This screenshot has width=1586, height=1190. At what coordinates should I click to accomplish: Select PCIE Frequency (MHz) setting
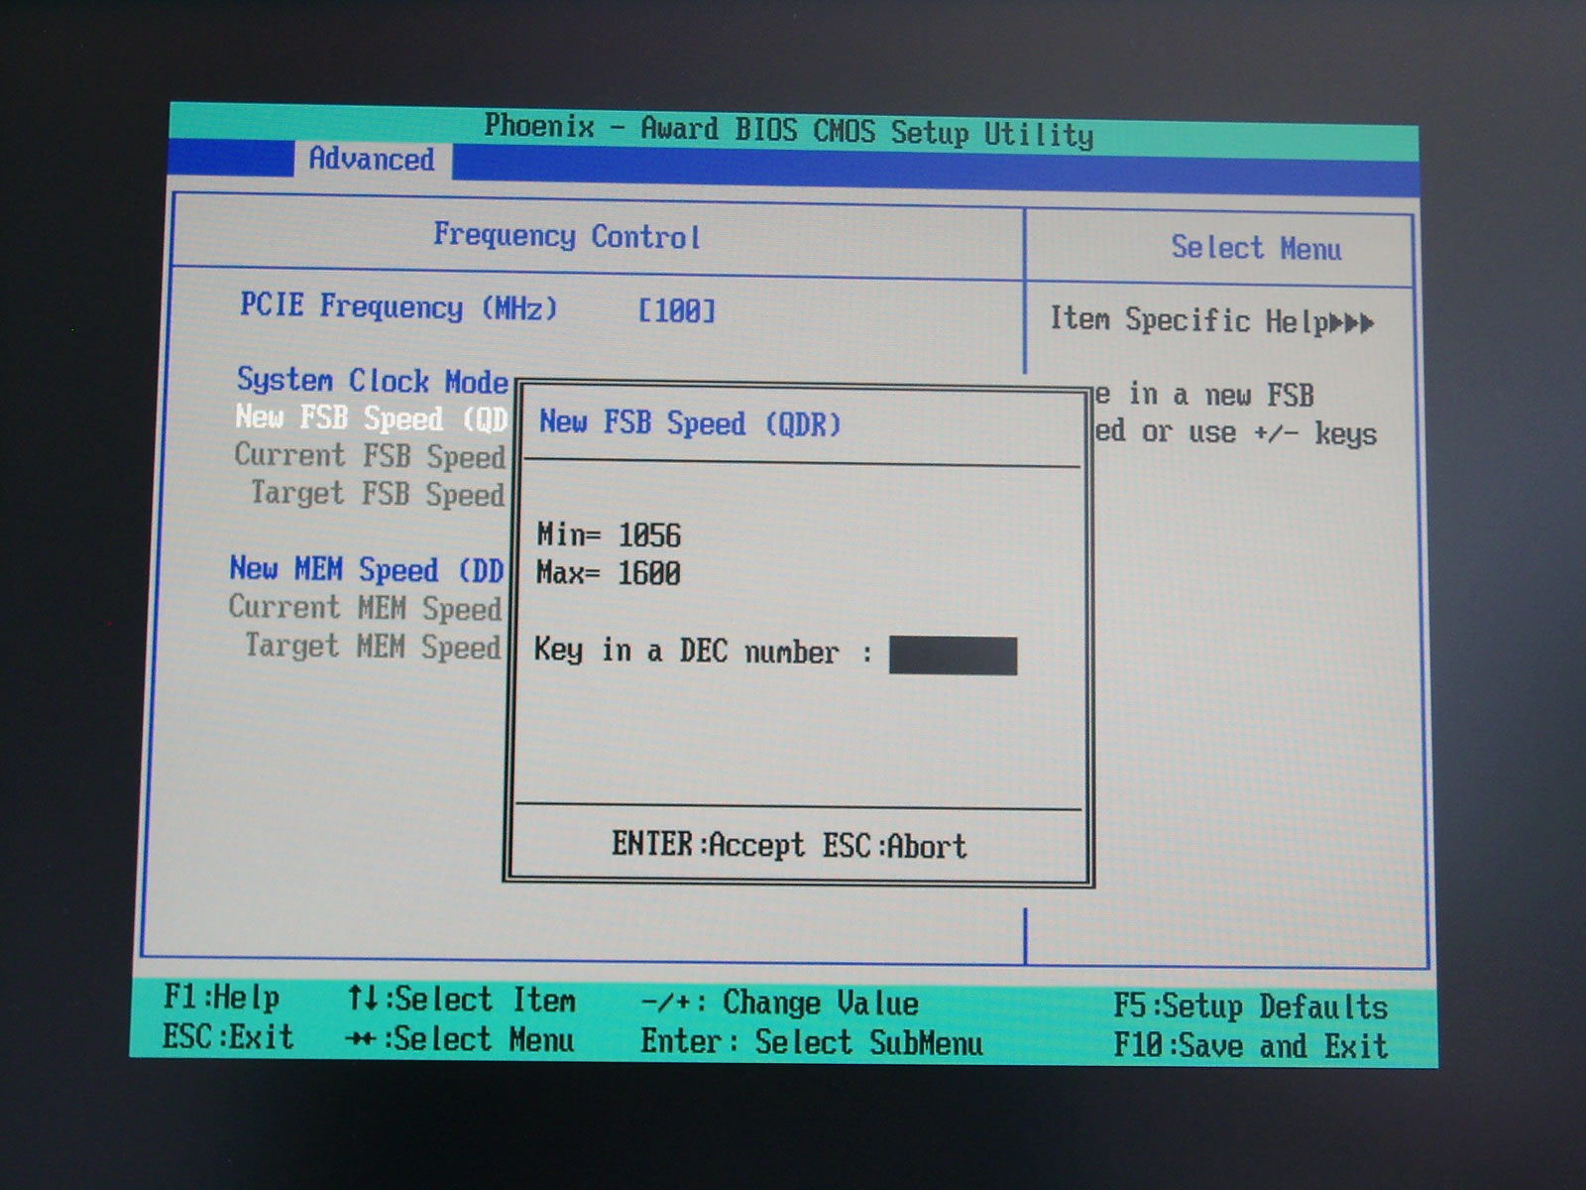pos(398,307)
